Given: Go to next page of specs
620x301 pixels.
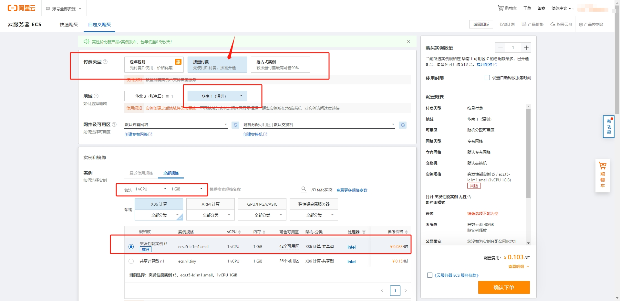Looking at the screenshot, I should [406, 291].
